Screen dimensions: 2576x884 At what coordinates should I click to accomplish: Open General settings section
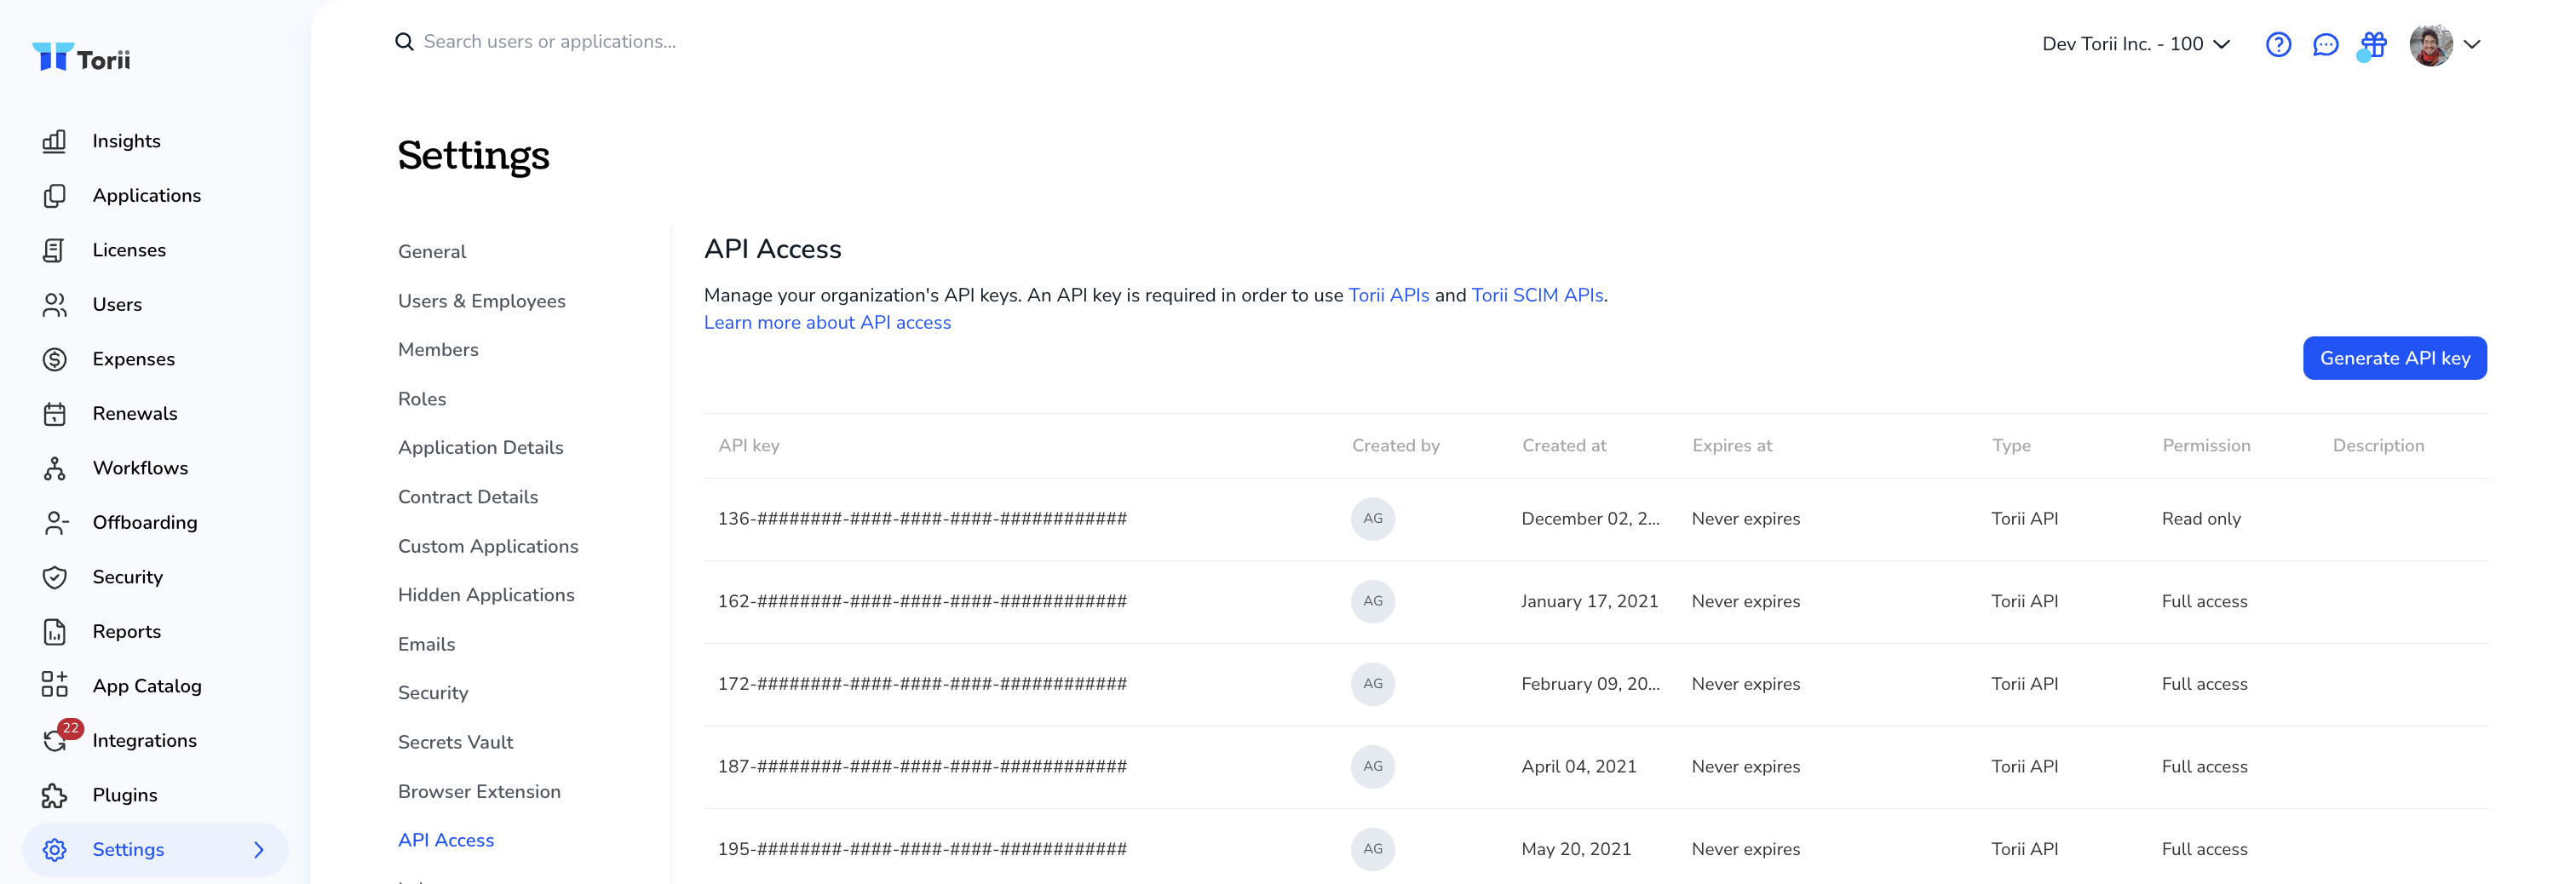432,252
